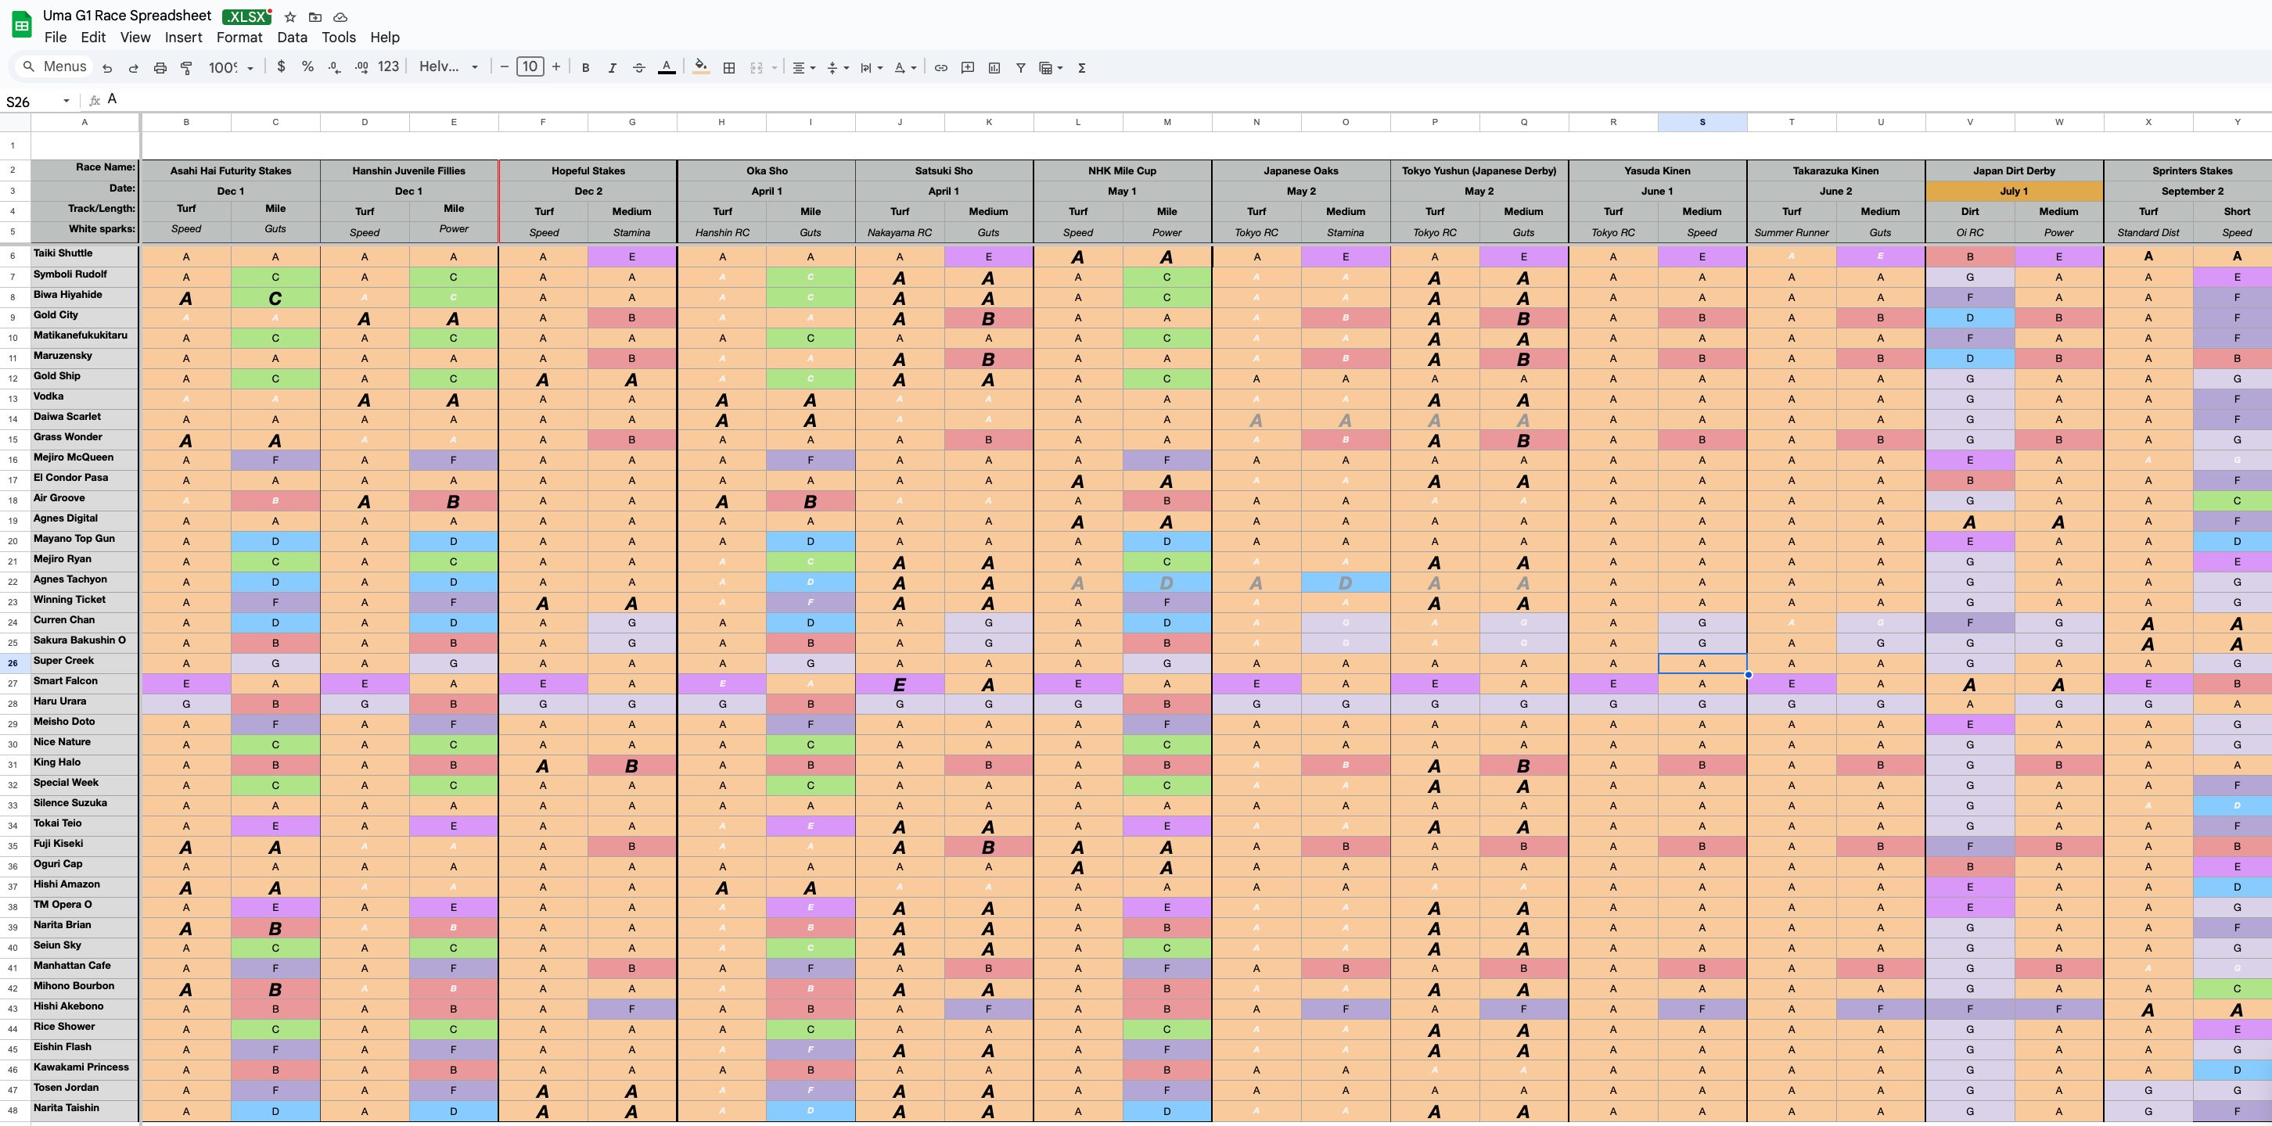Click the functions sigma icon

coord(1082,68)
